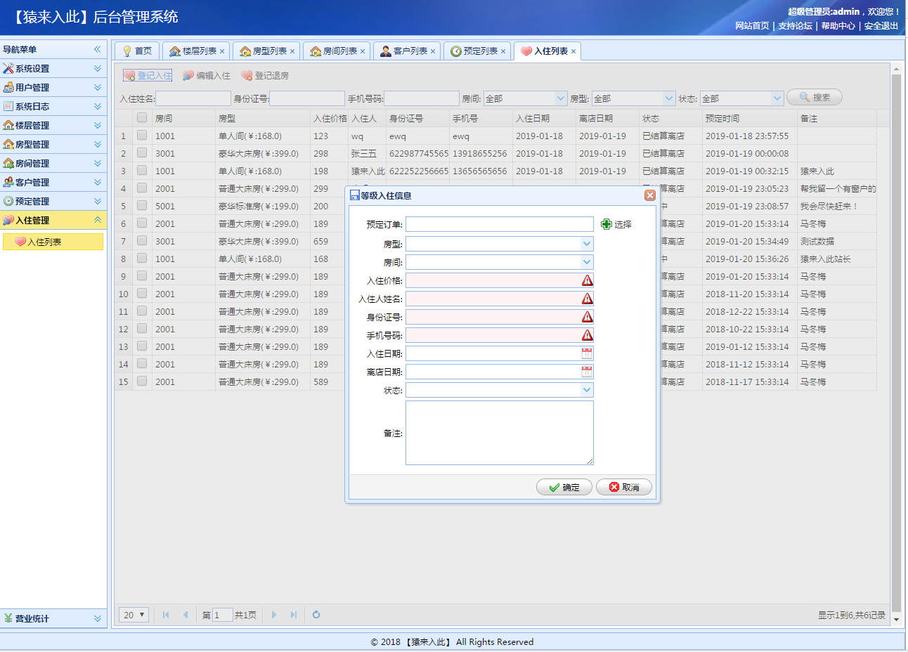The height and width of the screenshot is (652, 908).
Task: Collapse the 导航菜单 panel
Action: [98, 49]
